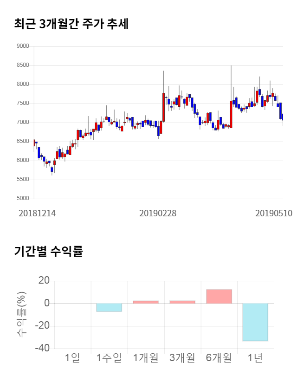Click the '최근 3개월간 주가 추세' chart title

click(71, 24)
